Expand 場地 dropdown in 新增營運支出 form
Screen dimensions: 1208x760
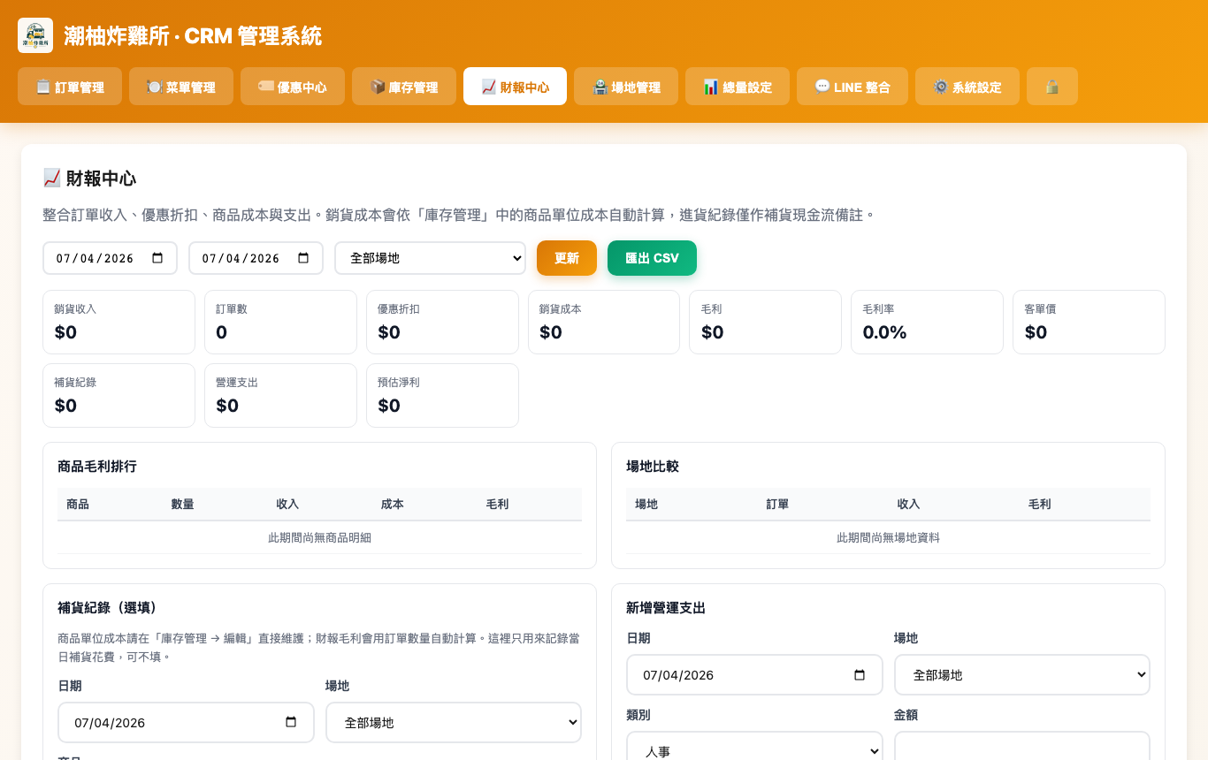tap(1022, 674)
